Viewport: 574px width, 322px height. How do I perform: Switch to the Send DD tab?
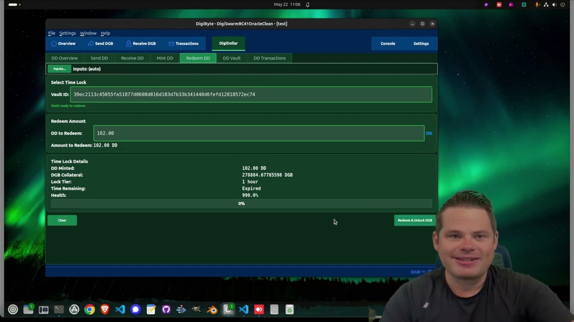[99, 58]
